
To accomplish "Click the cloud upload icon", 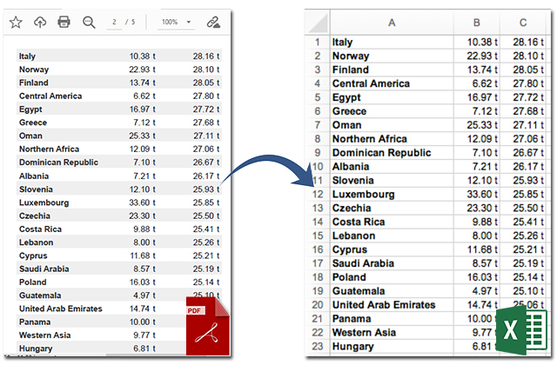I will [x=40, y=22].
